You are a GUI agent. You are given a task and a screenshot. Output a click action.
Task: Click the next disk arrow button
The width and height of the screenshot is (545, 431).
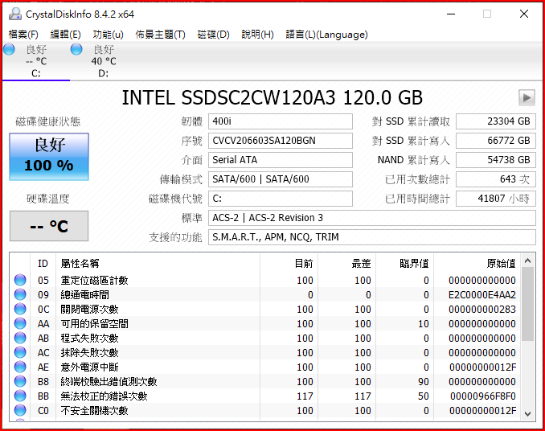(527, 97)
